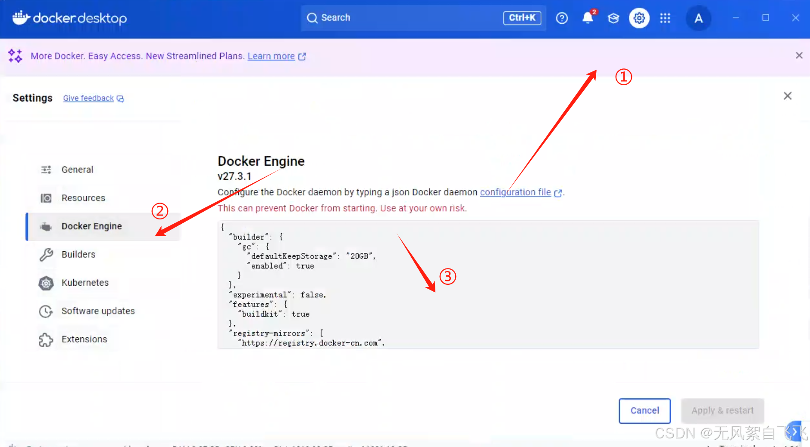Open the apps grid icon
810x447 pixels.
pyautogui.click(x=665, y=18)
